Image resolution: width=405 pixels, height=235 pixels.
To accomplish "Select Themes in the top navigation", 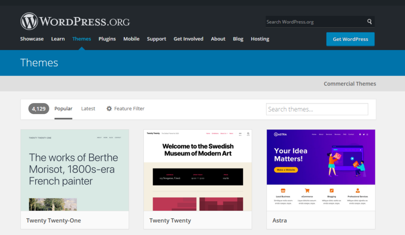I will [81, 39].
